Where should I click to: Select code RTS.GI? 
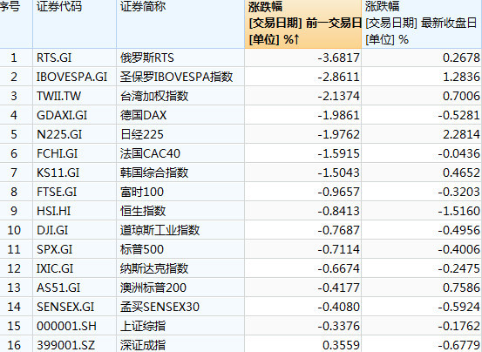click(x=54, y=58)
